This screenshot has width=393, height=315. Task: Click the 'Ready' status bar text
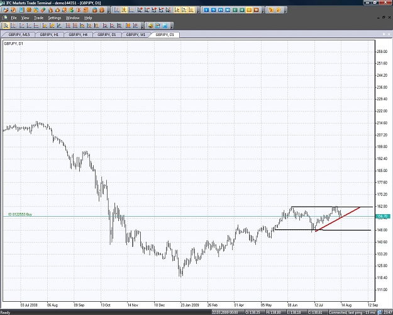pos(6,312)
